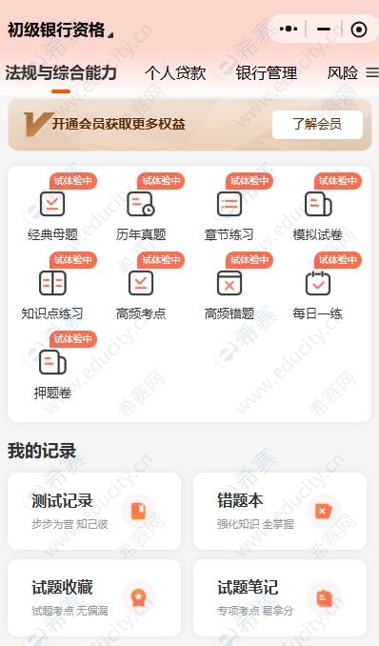Click the 我的记录 section heading
This screenshot has height=646, width=379.
tap(42, 451)
